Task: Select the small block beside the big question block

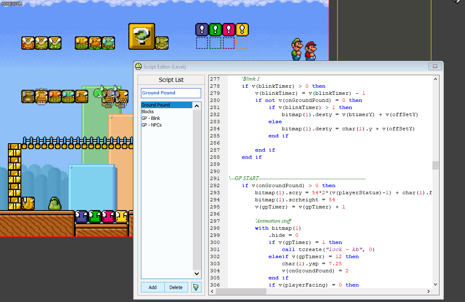Action: pos(162,43)
